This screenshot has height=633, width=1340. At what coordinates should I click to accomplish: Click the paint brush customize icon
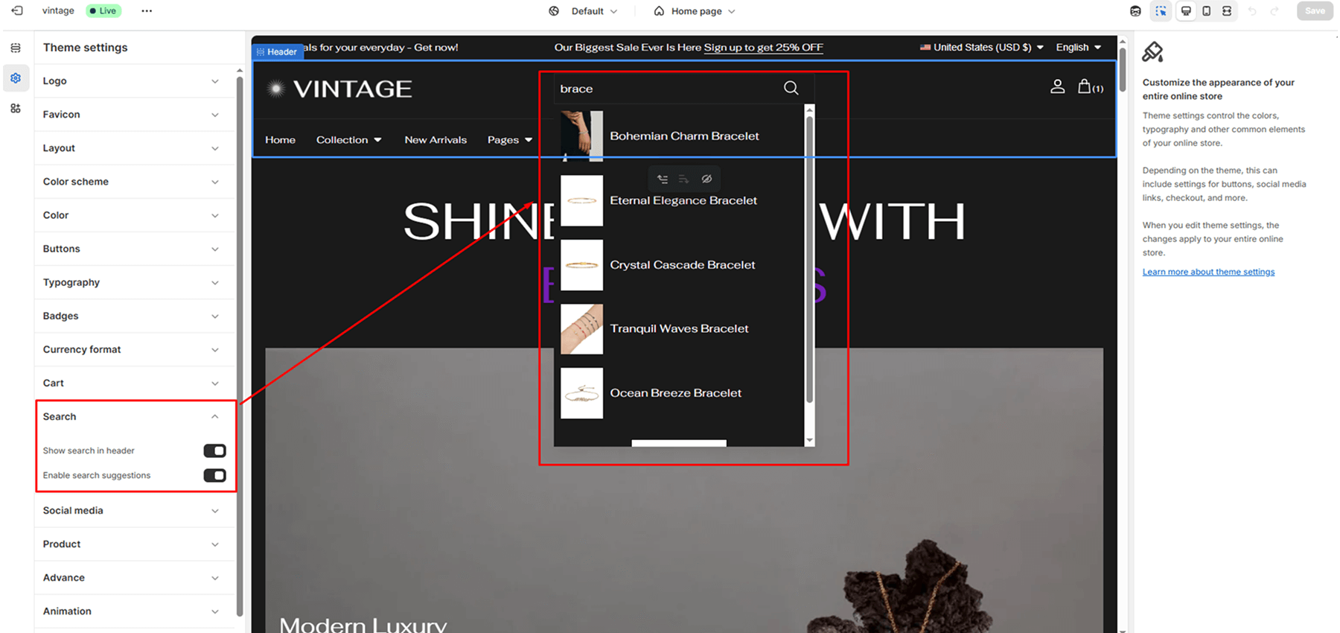(1152, 51)
